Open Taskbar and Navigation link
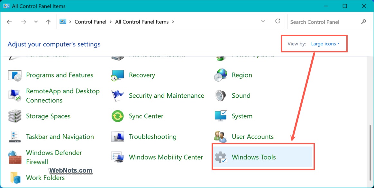This screenshot has width=374, height=188. pos(60,137)
